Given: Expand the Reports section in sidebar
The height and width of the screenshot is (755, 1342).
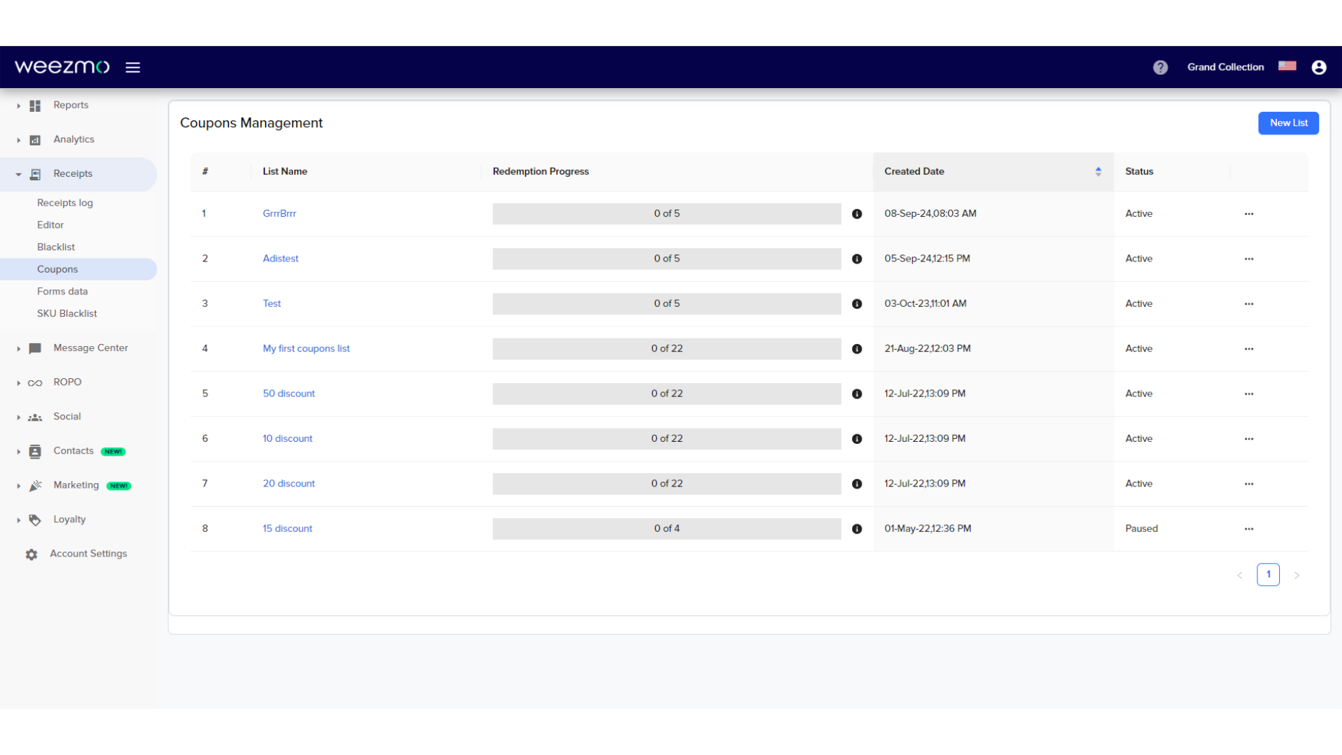Looking at the screenshot, I should click(17, 105).
